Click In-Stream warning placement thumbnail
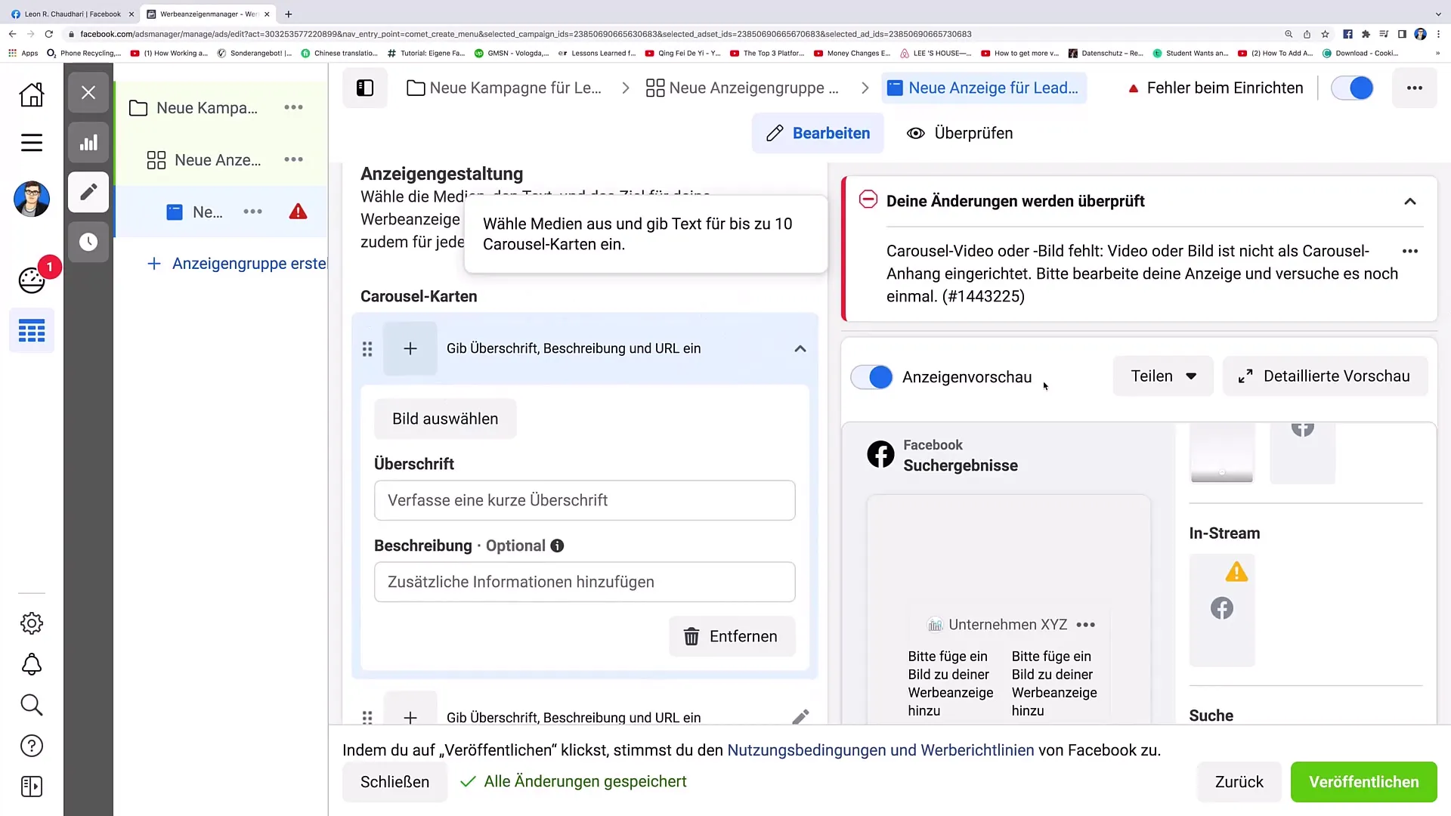Viewport: 1451px width, 816px height. tap(1222, 610)
